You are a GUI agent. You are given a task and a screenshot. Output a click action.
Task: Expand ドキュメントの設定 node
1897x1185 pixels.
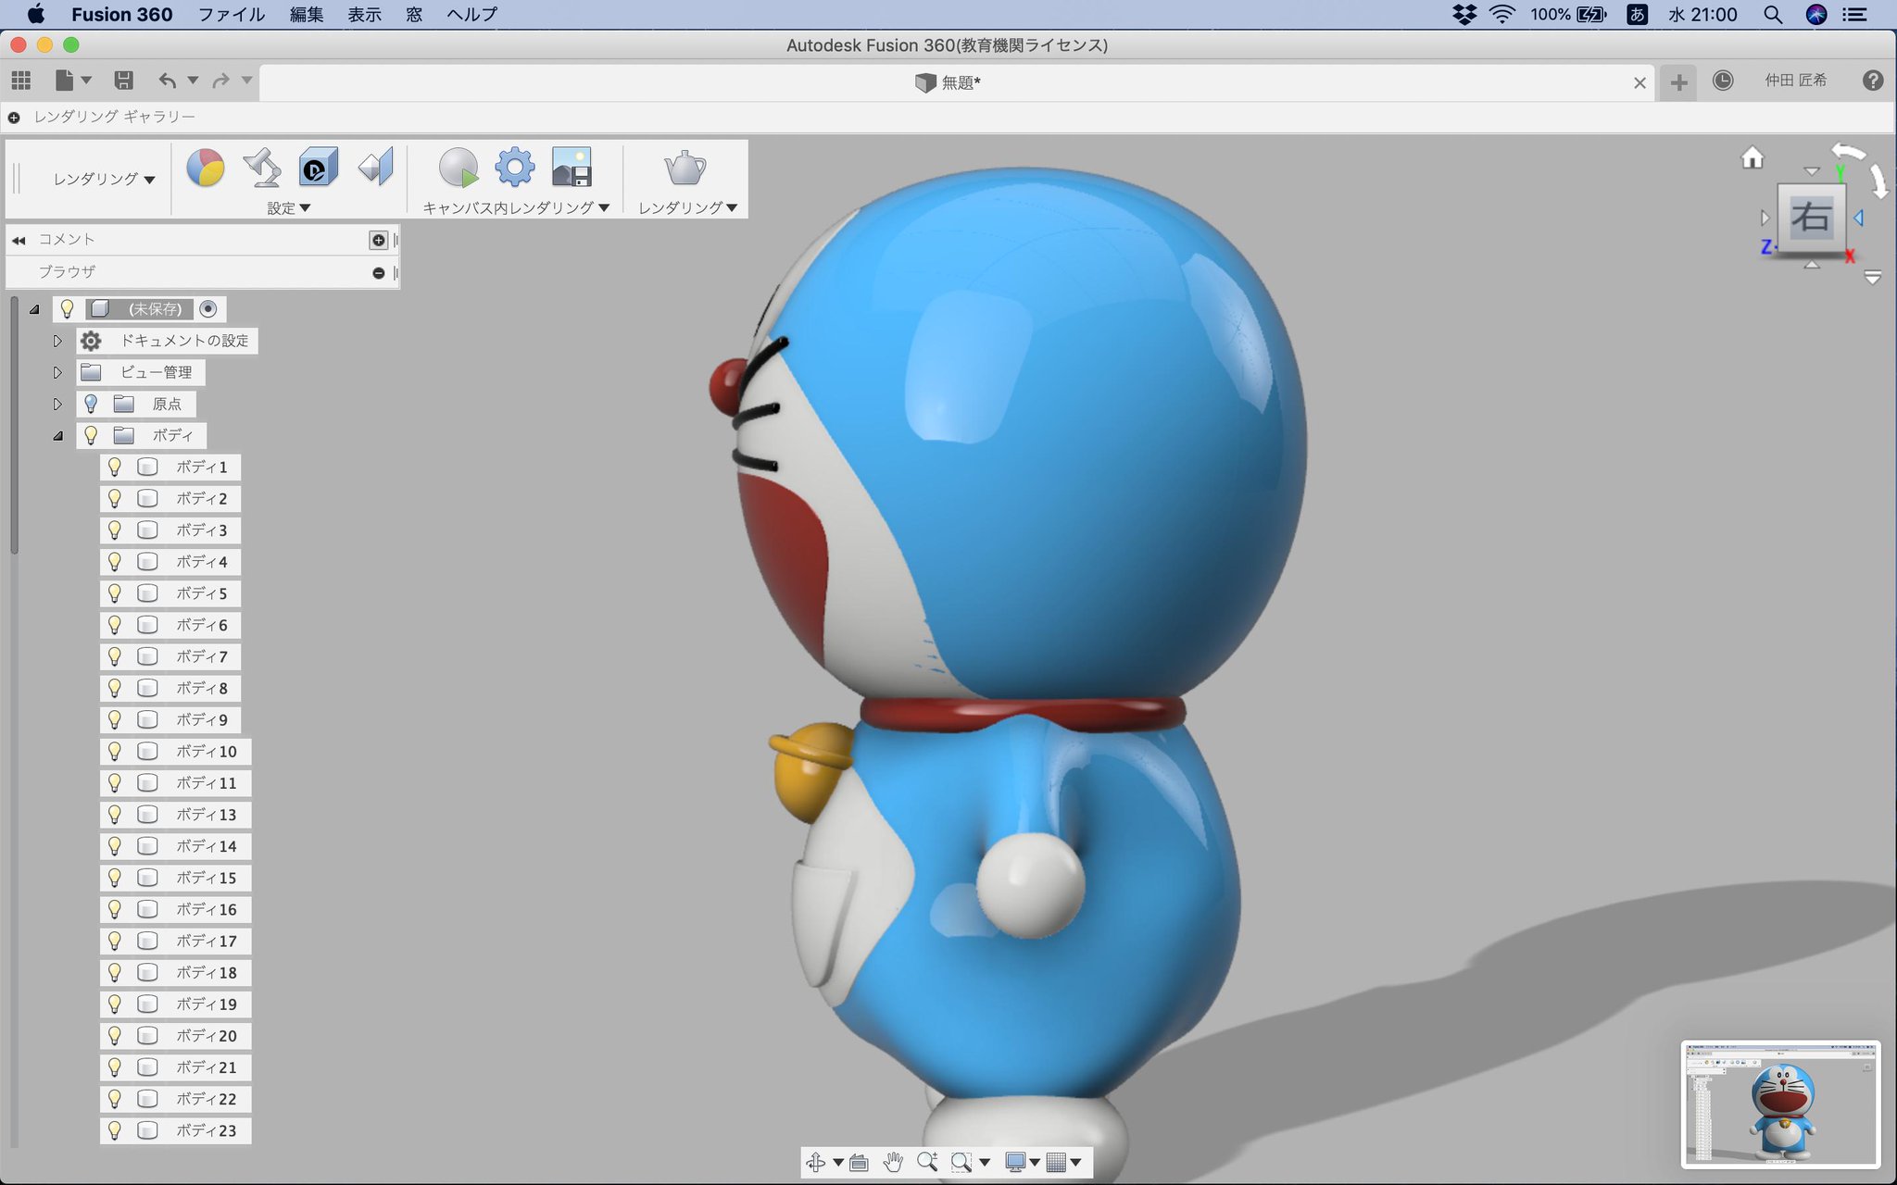coord(57,341)
